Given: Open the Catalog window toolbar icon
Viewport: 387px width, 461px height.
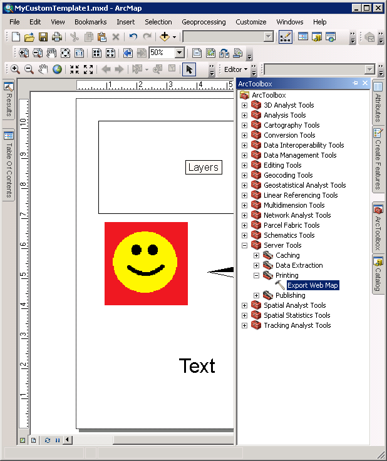Looking at the screenshot, I should click(x=317, y=37).
